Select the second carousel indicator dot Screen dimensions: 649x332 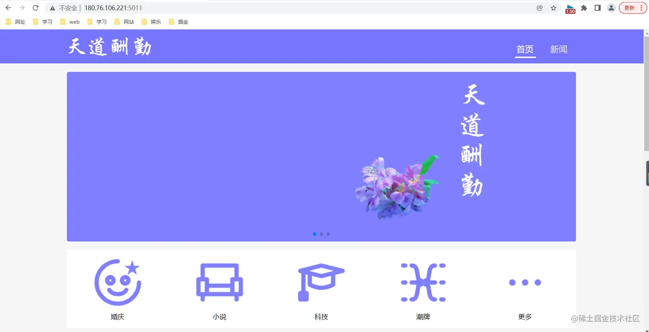(321, 234)
